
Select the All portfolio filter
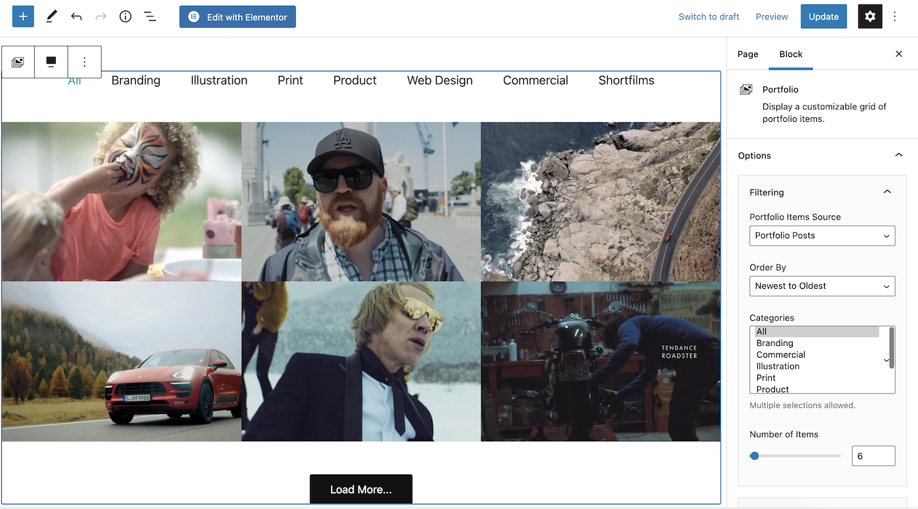coord(75,80)
